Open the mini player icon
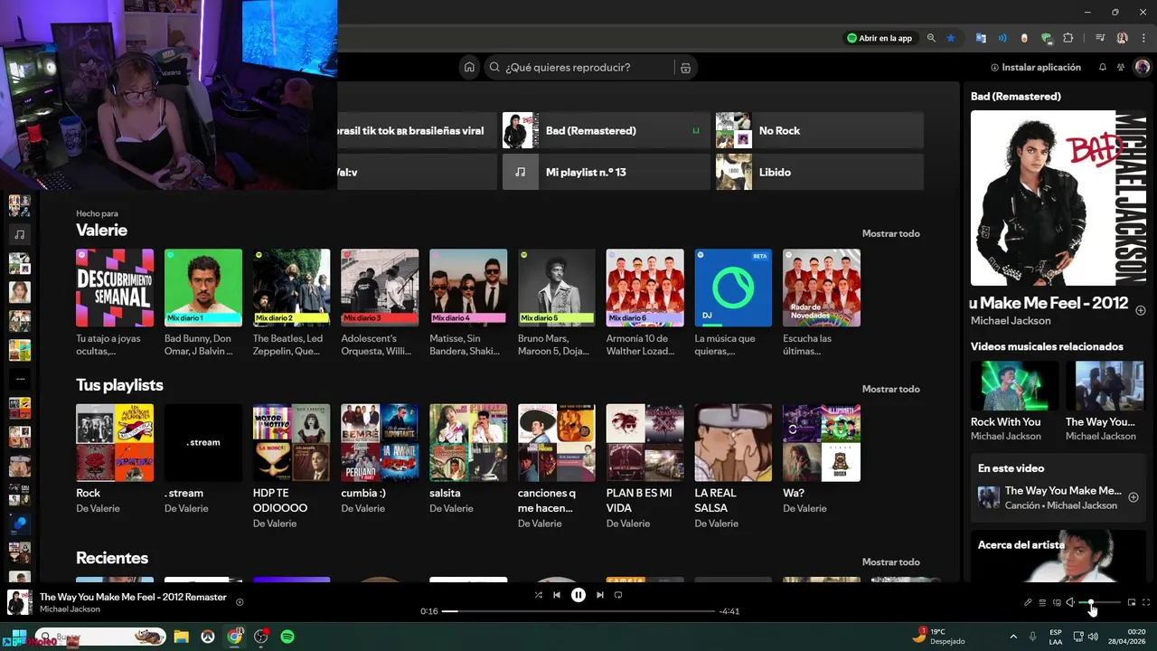Screen dimensions: 1157x651 [x=1132, y=602]
